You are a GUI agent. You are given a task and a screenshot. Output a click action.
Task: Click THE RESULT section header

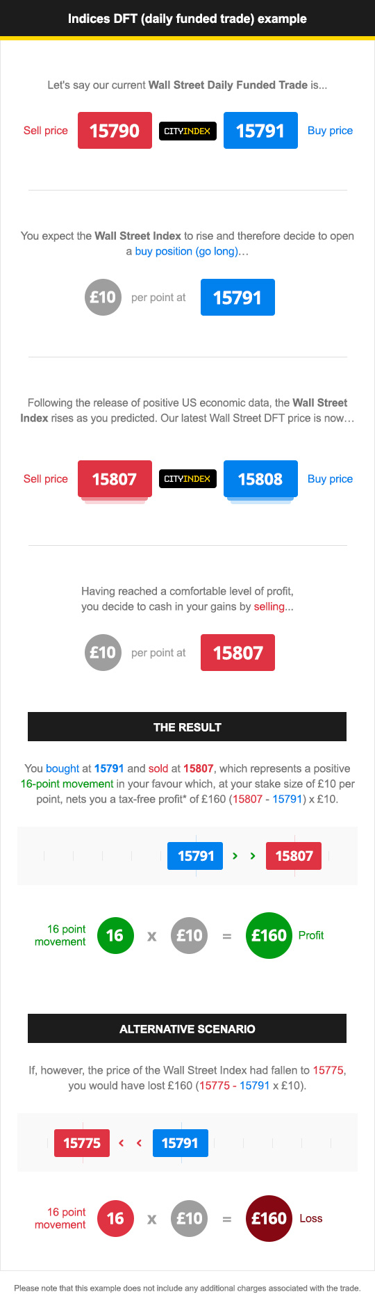(187, 727)
